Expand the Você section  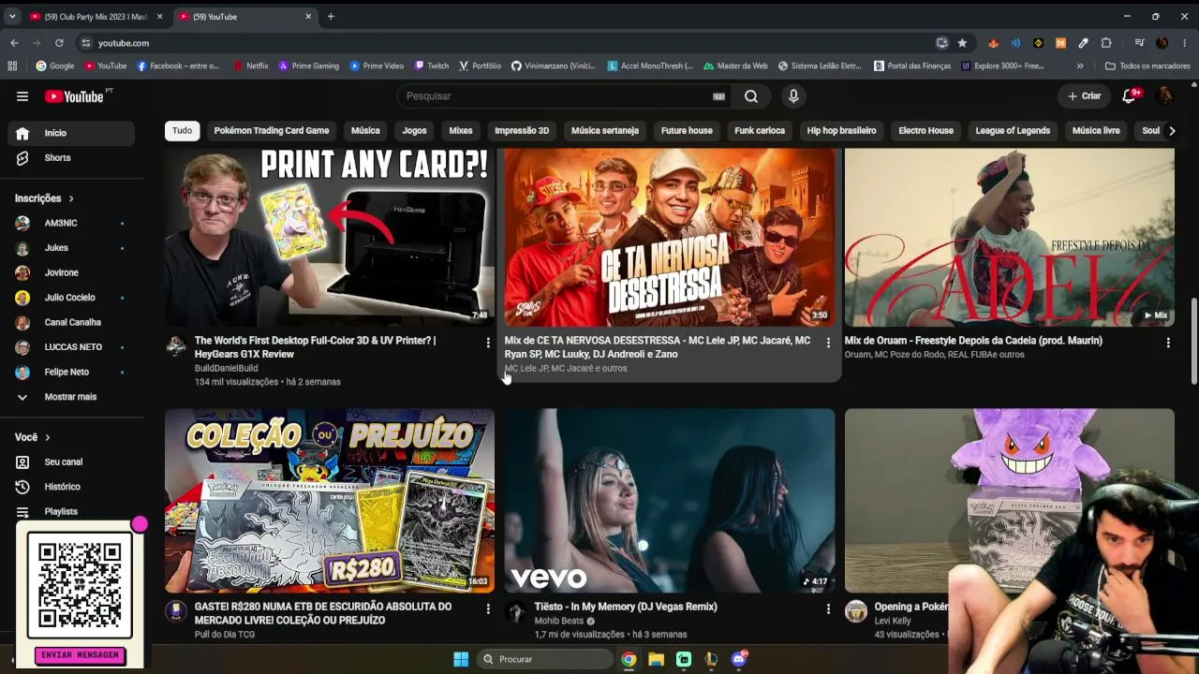point(33,437)
